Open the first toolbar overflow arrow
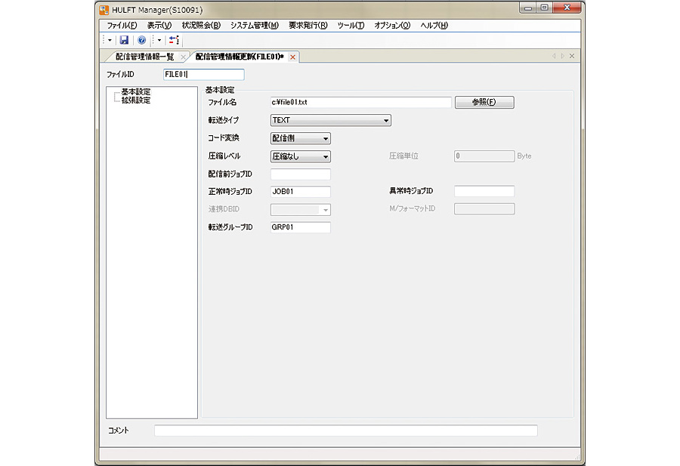This screenshot has width=680, height=466. tap(110, 40)
